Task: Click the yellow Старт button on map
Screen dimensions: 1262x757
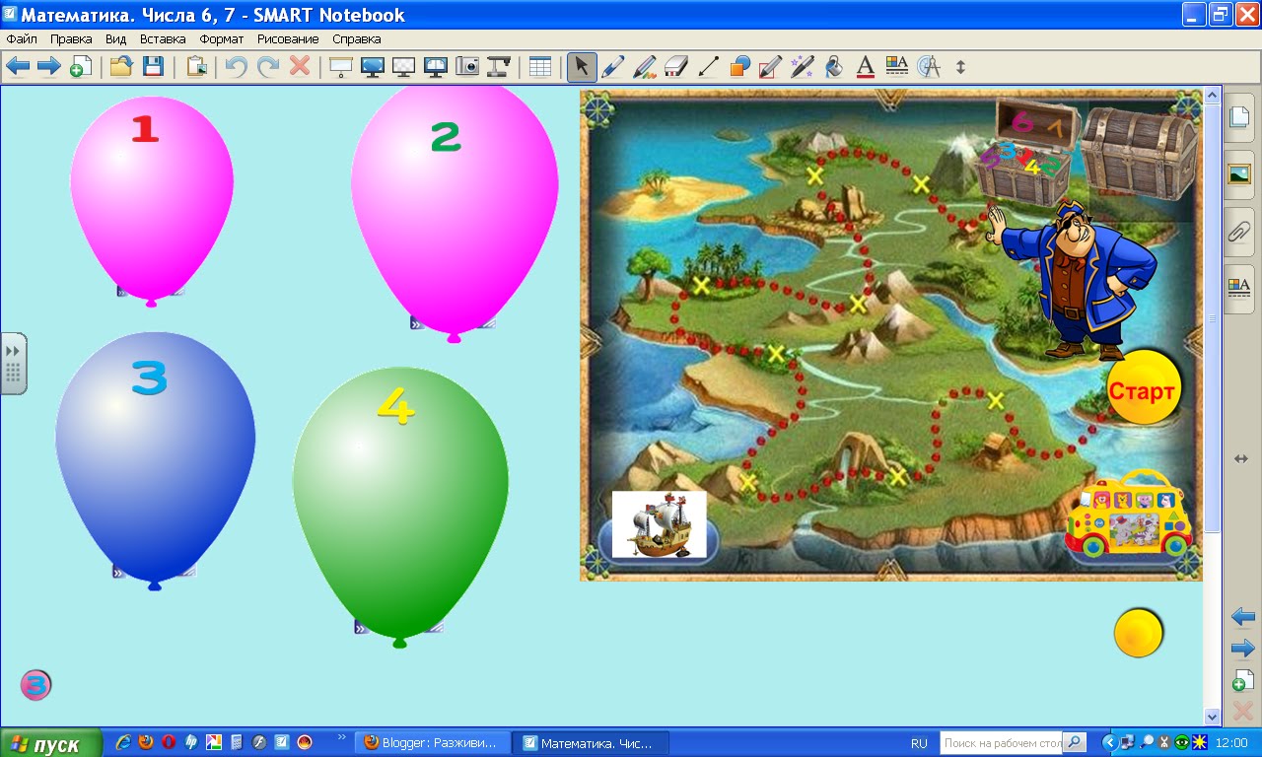Action: pos(1143,388)
